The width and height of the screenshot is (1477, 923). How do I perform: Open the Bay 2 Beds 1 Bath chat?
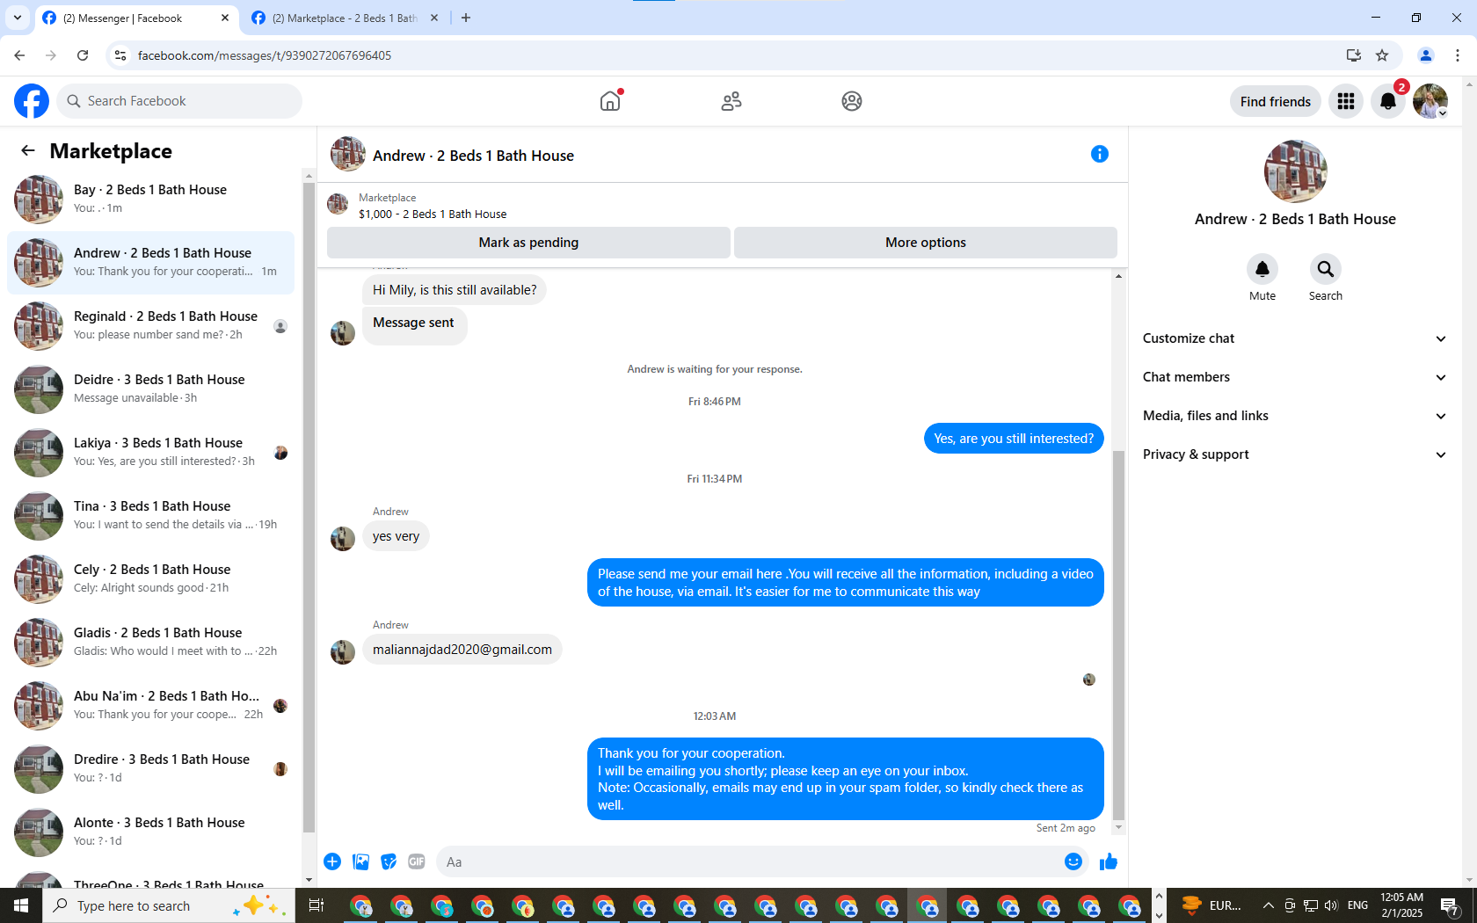click(x=150, y=200)
